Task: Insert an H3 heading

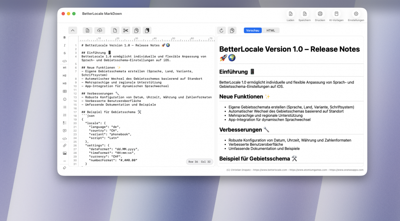Action: (x=64, y=83)
